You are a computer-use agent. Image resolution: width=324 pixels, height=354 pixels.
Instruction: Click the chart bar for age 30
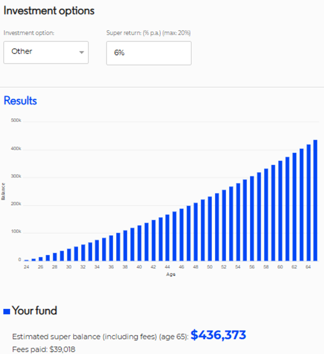pos(69,254)
